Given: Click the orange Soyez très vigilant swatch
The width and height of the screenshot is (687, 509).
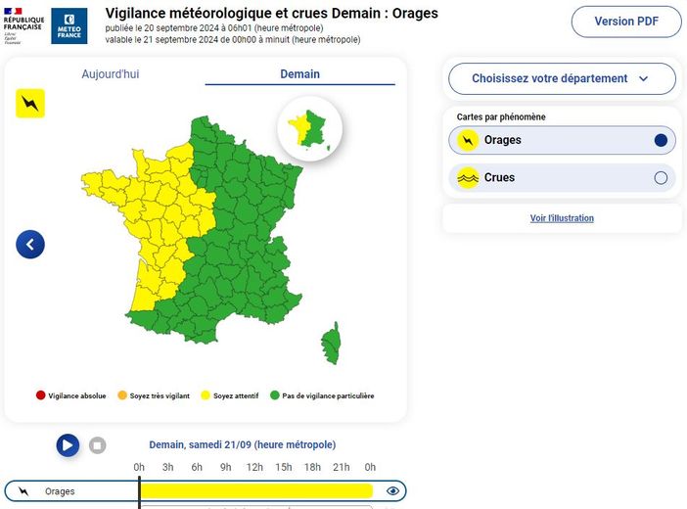Looking at the screenshot, I should pos(122,395).
